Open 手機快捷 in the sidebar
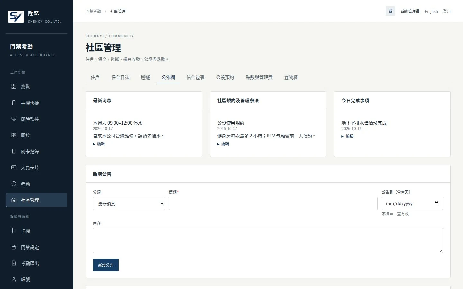The width and height of the screenshot is (463, 289). [x=37, y=103]
